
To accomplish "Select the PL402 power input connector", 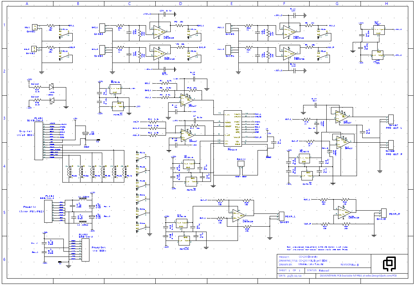I will 48,211.
